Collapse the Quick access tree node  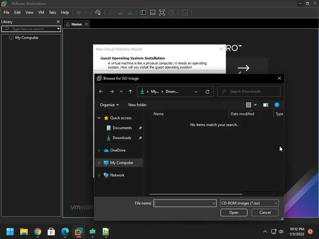tap(99, 118)
